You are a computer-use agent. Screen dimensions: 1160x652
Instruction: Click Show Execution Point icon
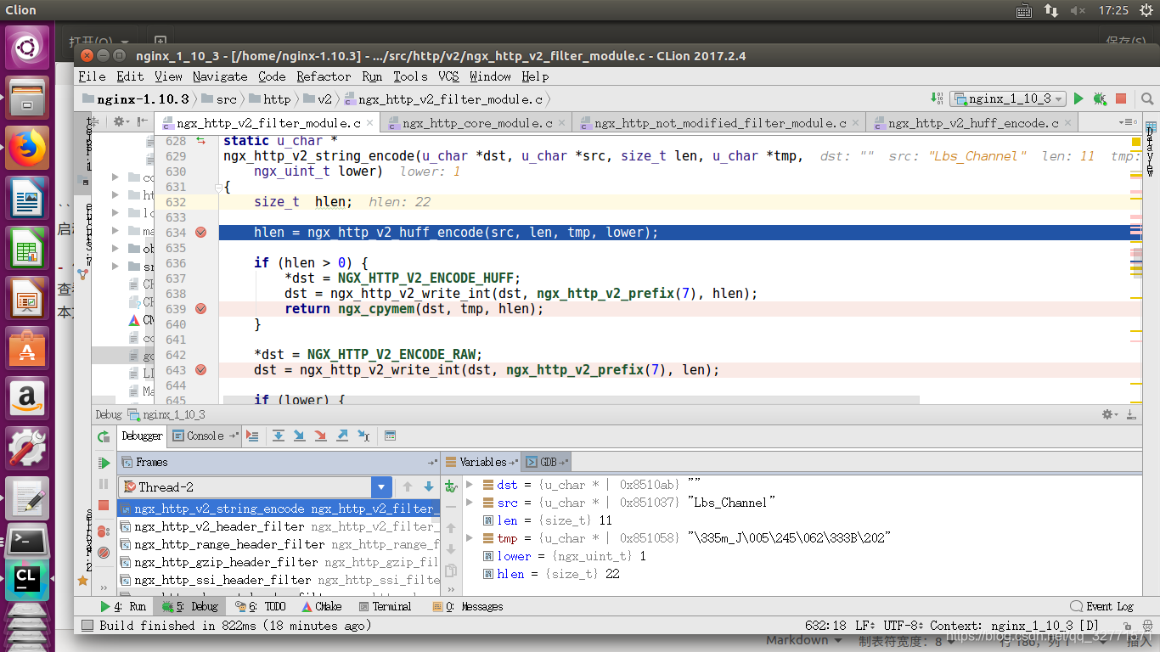click(252, 436)
